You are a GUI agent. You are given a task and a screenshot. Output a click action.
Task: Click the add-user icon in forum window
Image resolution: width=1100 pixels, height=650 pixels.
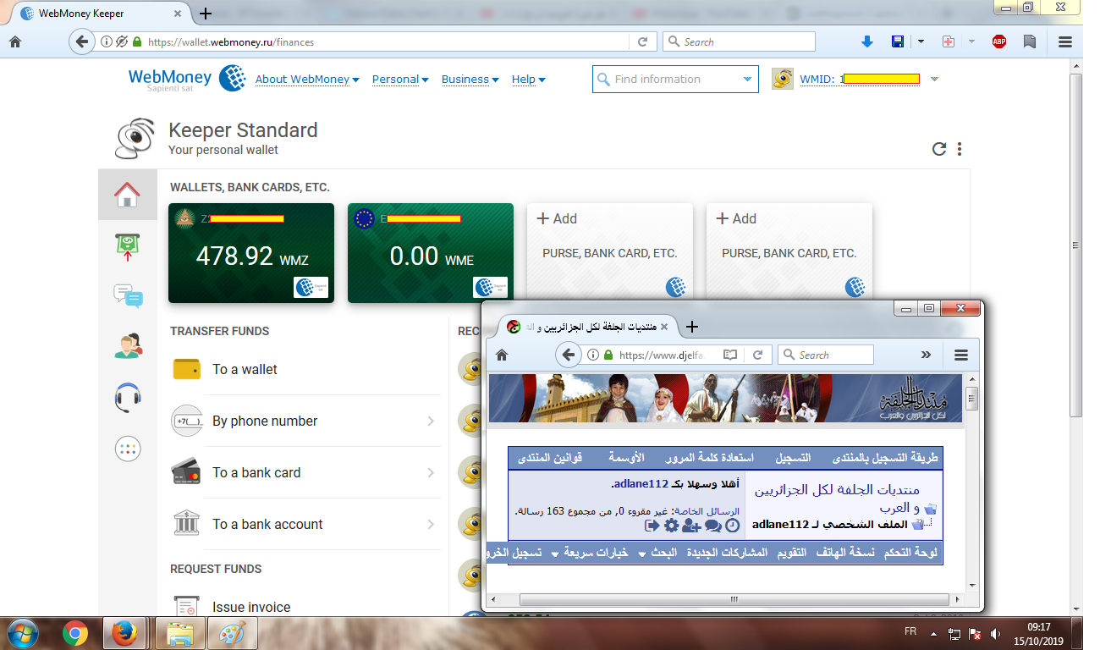[x=691, y=526]
